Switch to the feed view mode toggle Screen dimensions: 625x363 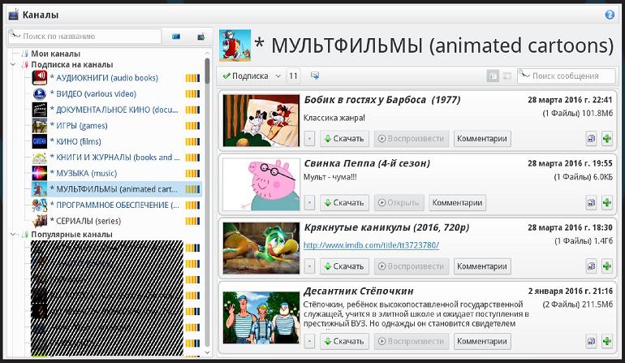(x=493, y=76)
